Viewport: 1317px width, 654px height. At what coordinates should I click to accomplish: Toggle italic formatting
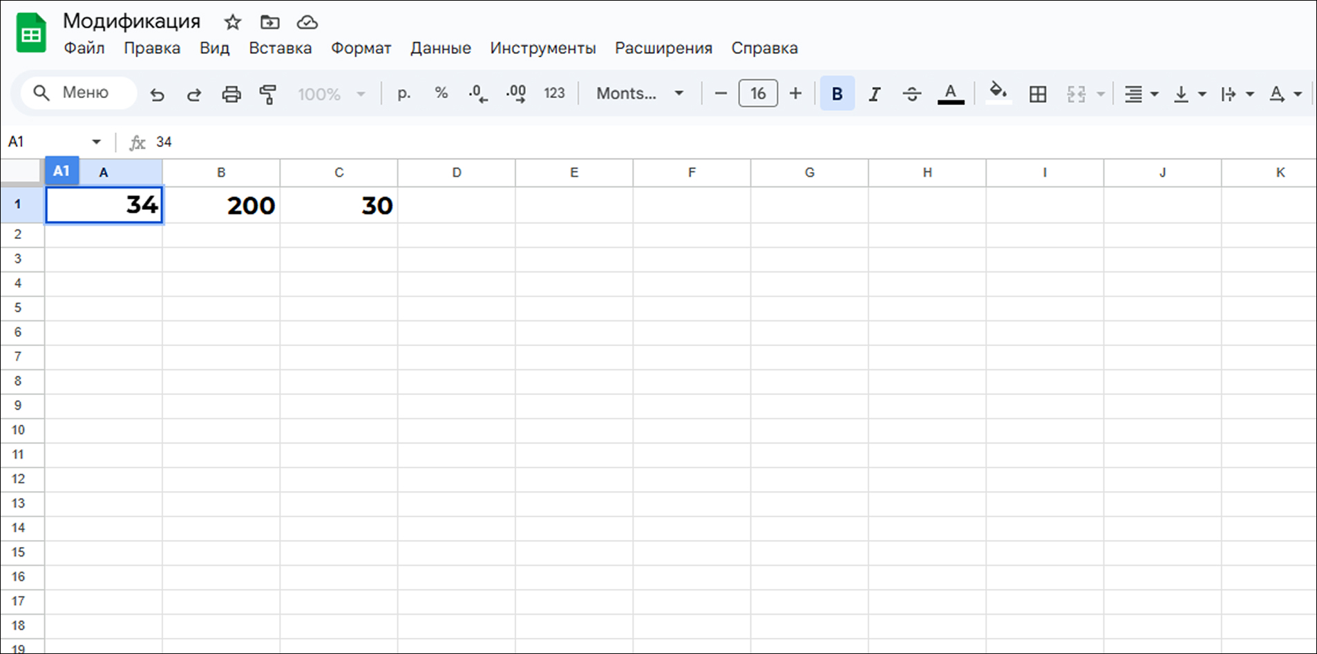pyautogui.click(x=875, y=94)
